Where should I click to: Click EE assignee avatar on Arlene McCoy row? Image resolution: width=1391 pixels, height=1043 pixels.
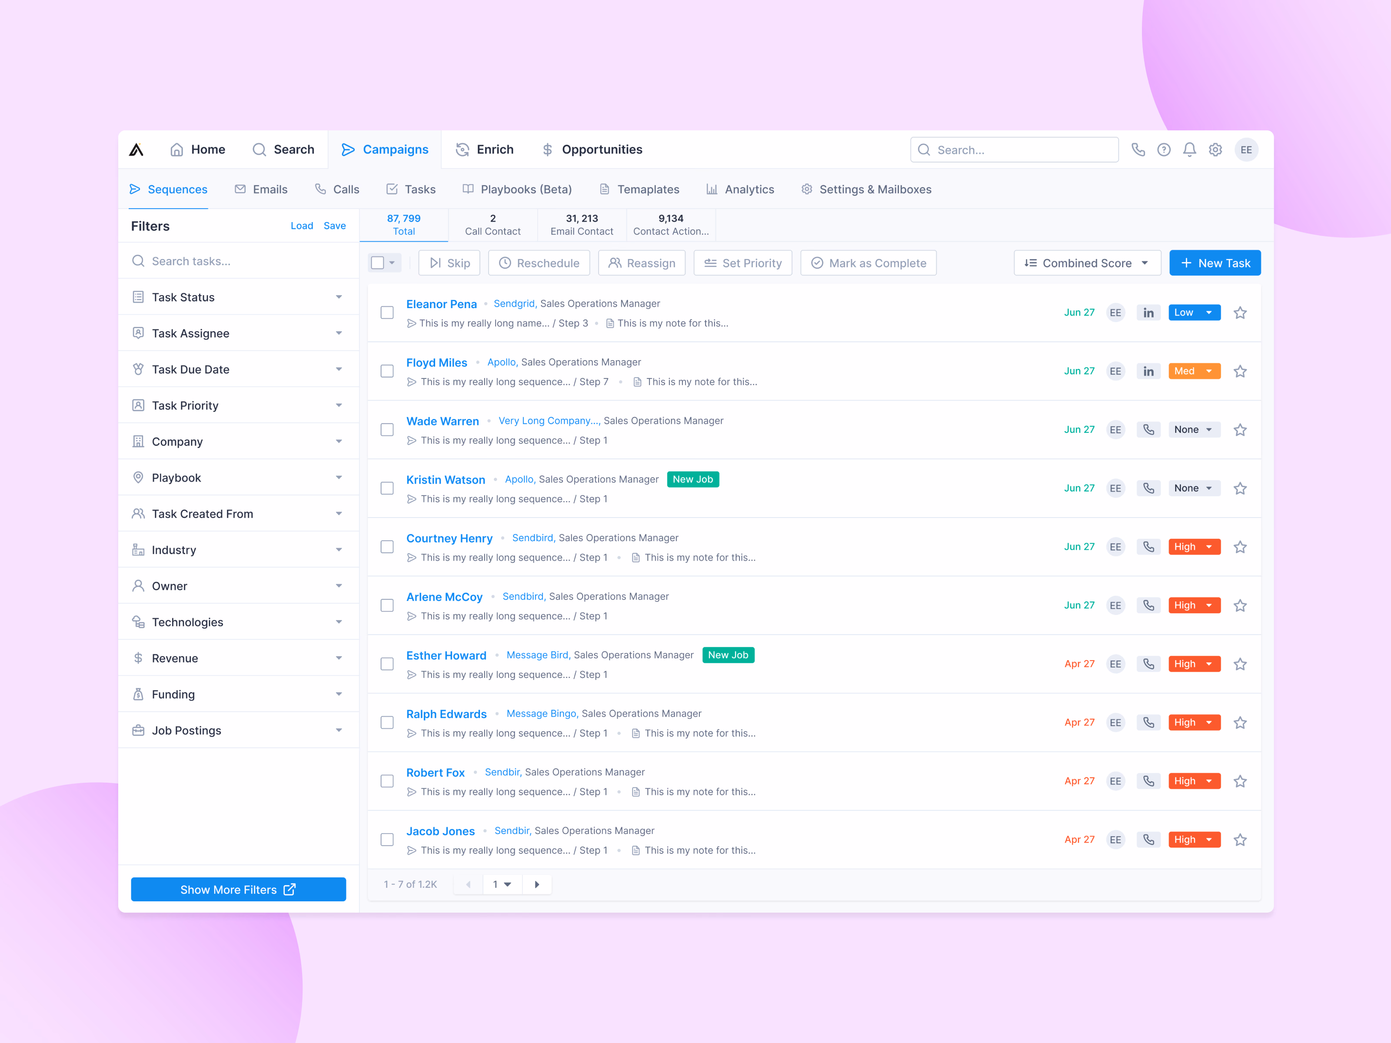coord(1115,605)
